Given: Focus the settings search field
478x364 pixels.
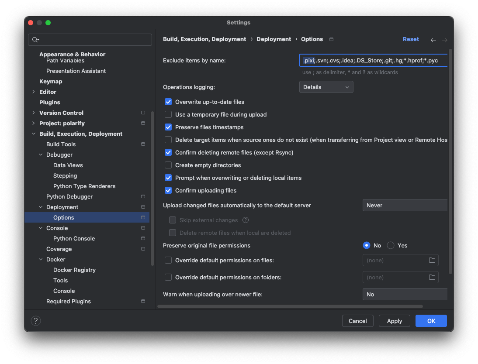Looking at the screenshot, I should (90, 40).
